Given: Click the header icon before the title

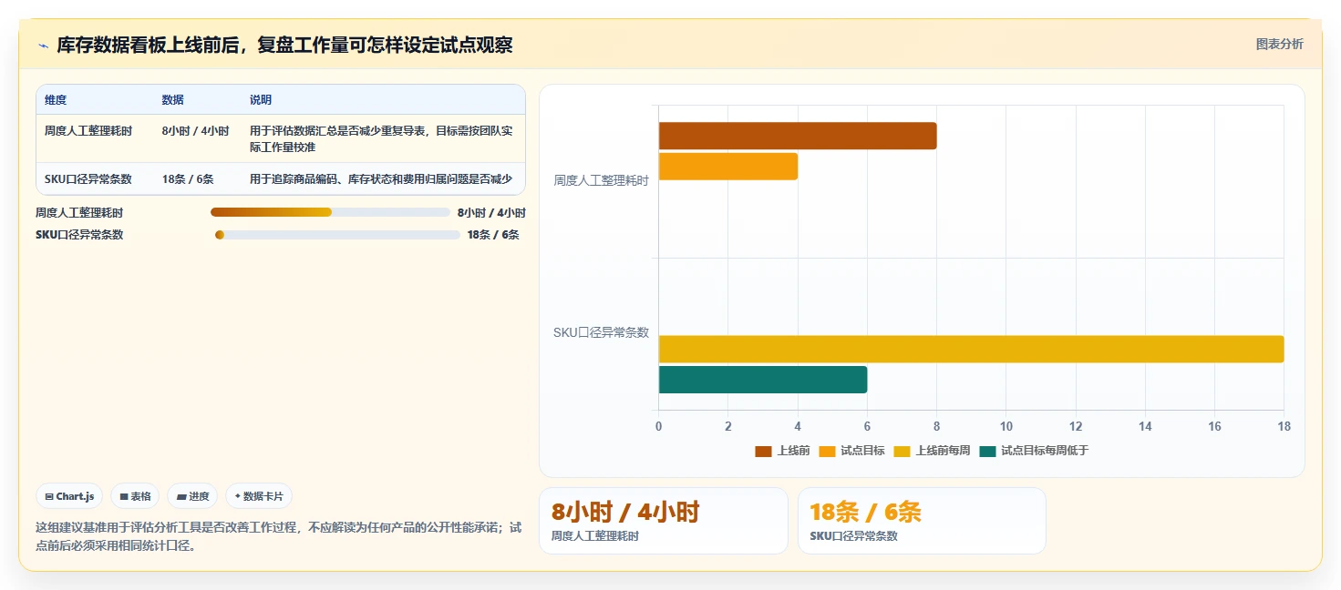Looking at the screenshot, I should tap(43, 45).
